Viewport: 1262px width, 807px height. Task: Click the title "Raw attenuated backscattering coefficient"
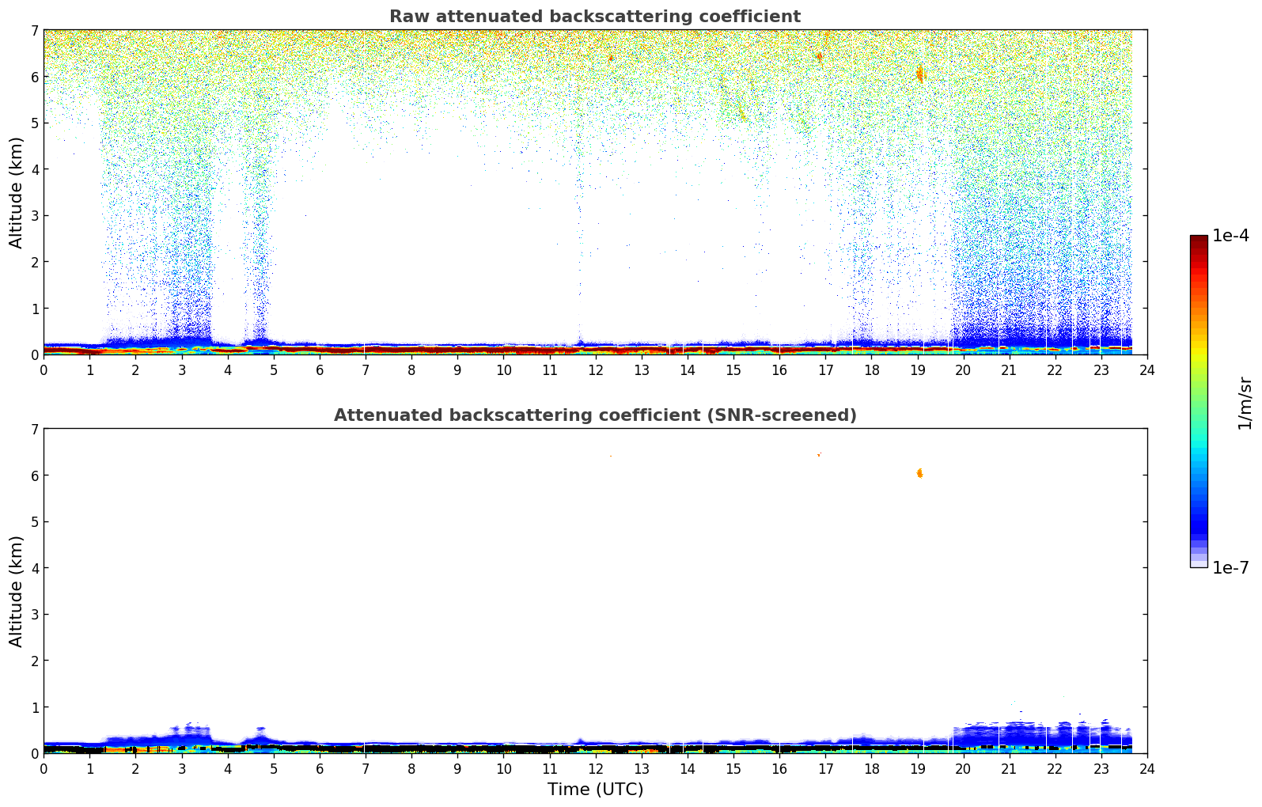(595, 17)
